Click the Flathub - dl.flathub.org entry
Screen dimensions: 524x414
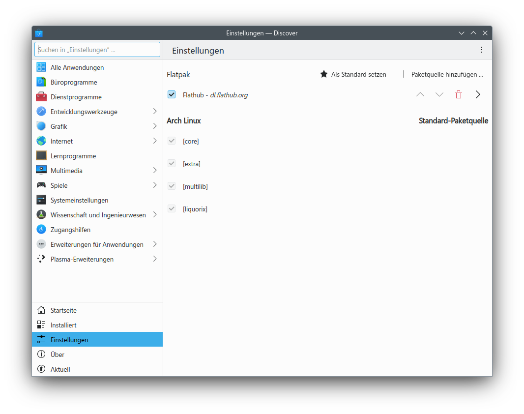pyautogui.click(x=215, y=95)
